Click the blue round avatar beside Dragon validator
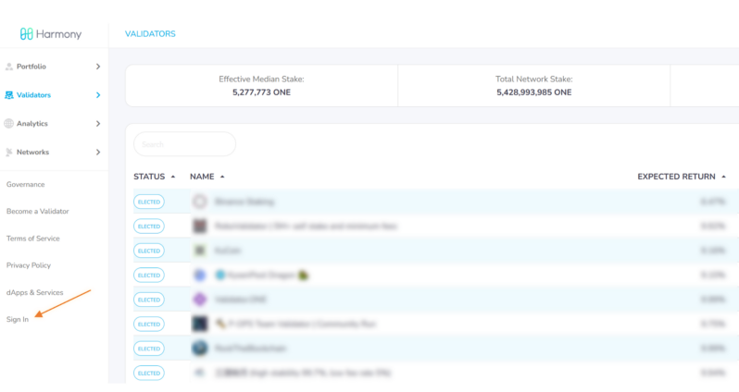The width and height of the screenshot is (739, 392). coord(200,275)
